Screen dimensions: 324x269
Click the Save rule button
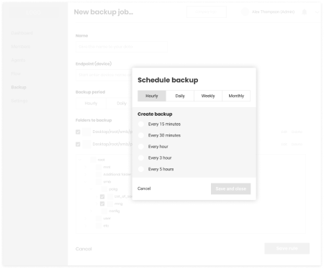pyautogui.click(x=287, y=248)
